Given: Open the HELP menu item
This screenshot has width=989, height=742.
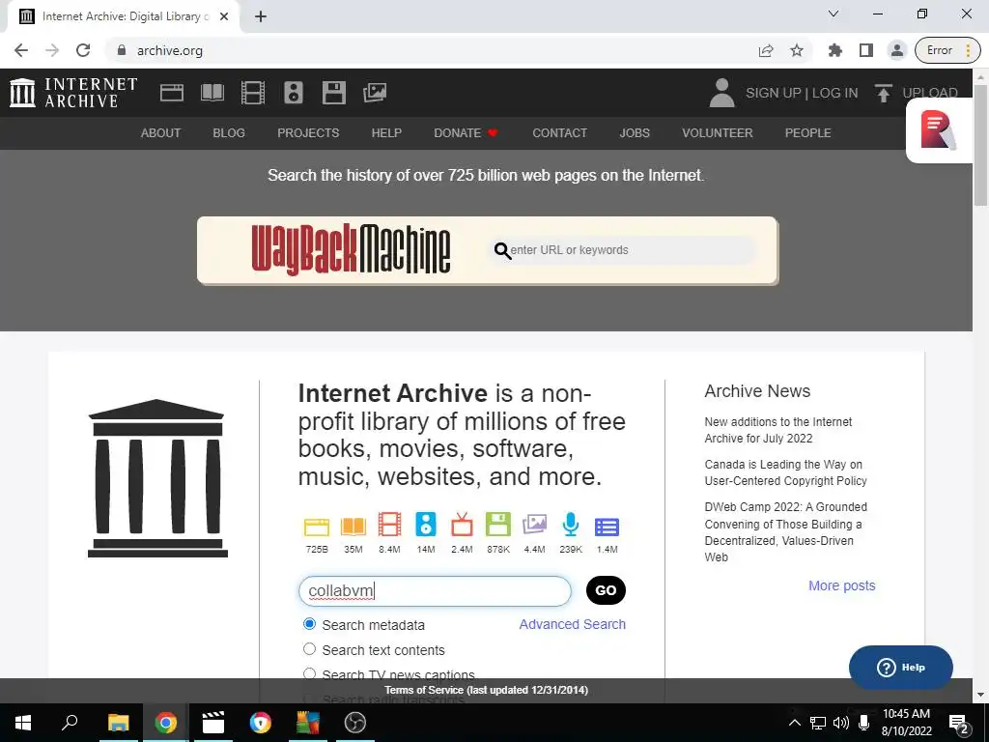Looking at the screenshot, I should 386,133.
